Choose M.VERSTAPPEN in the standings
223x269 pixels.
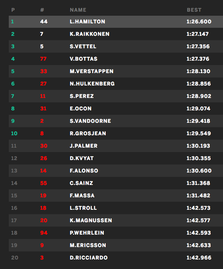91,71
